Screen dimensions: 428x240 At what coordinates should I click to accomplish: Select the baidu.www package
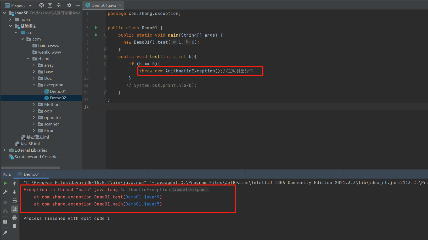point(49,45)
